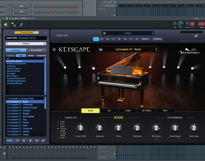Click the magnifier icon in Search box

coord(7,43)
